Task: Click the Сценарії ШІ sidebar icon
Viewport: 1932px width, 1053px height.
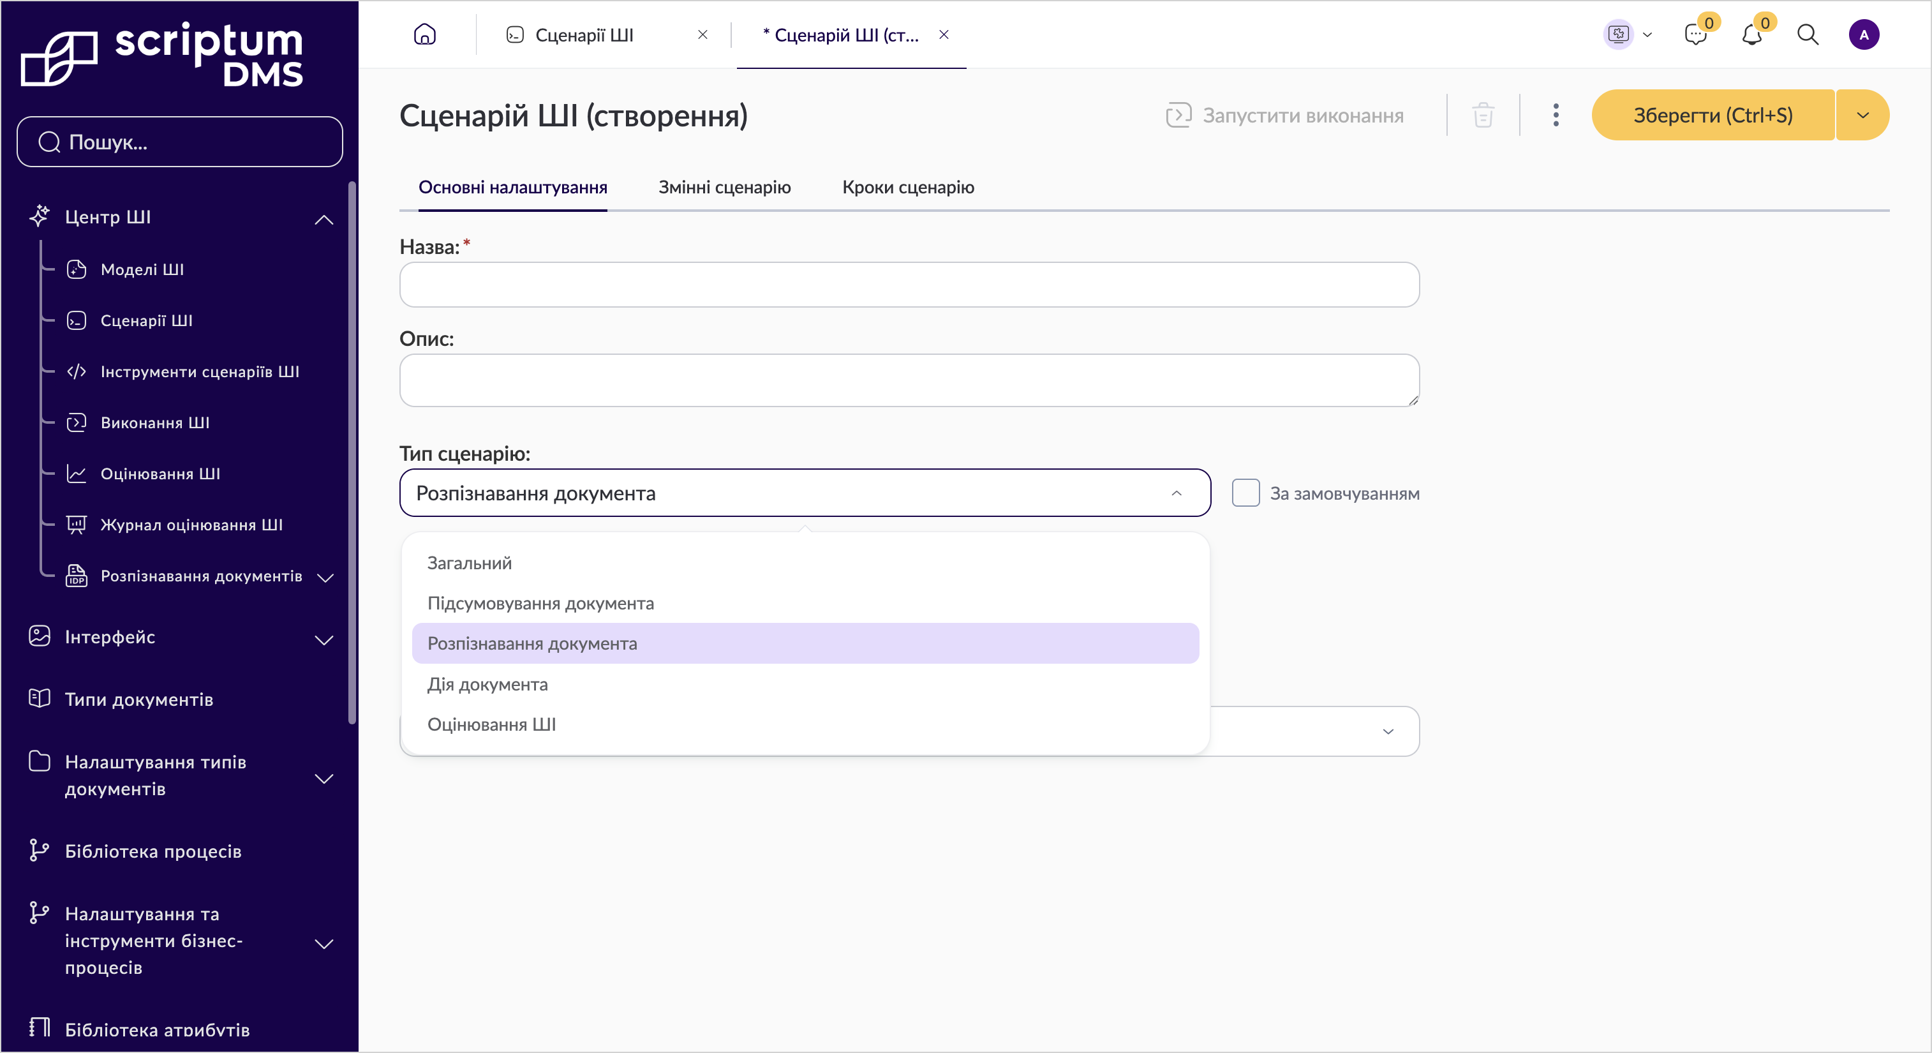Action: coord(77,320)
